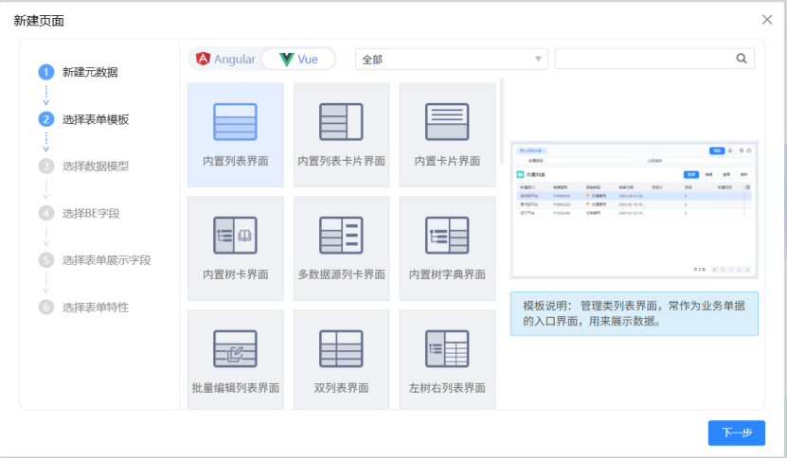Click step 1 circle 新建元数据
Viewport: 787px width, 459px height.
tap(46, 72)
